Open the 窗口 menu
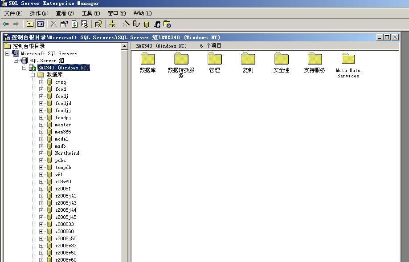409x262 pixels. pyautogui.click(x=117, y=13)
